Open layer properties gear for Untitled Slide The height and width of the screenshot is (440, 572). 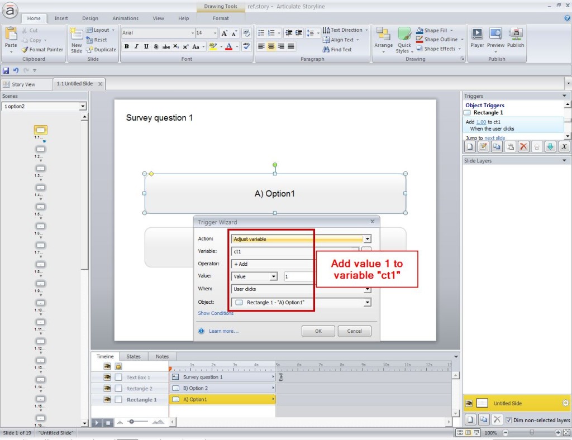point(565,403)
